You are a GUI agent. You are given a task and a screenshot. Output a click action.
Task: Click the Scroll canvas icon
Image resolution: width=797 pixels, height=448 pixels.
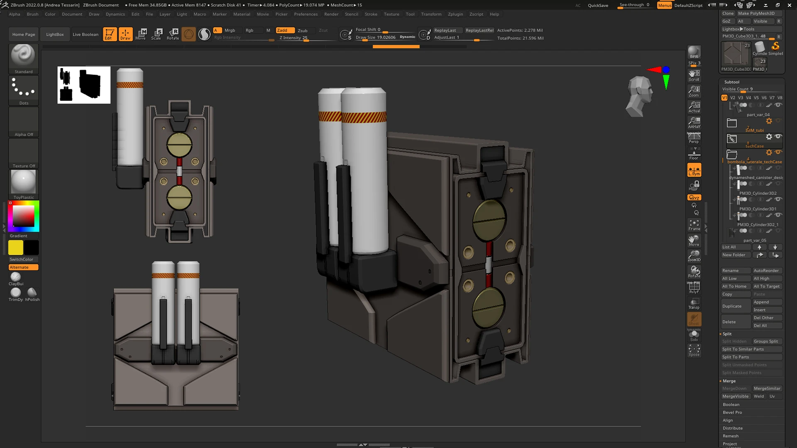click(694, 75)
